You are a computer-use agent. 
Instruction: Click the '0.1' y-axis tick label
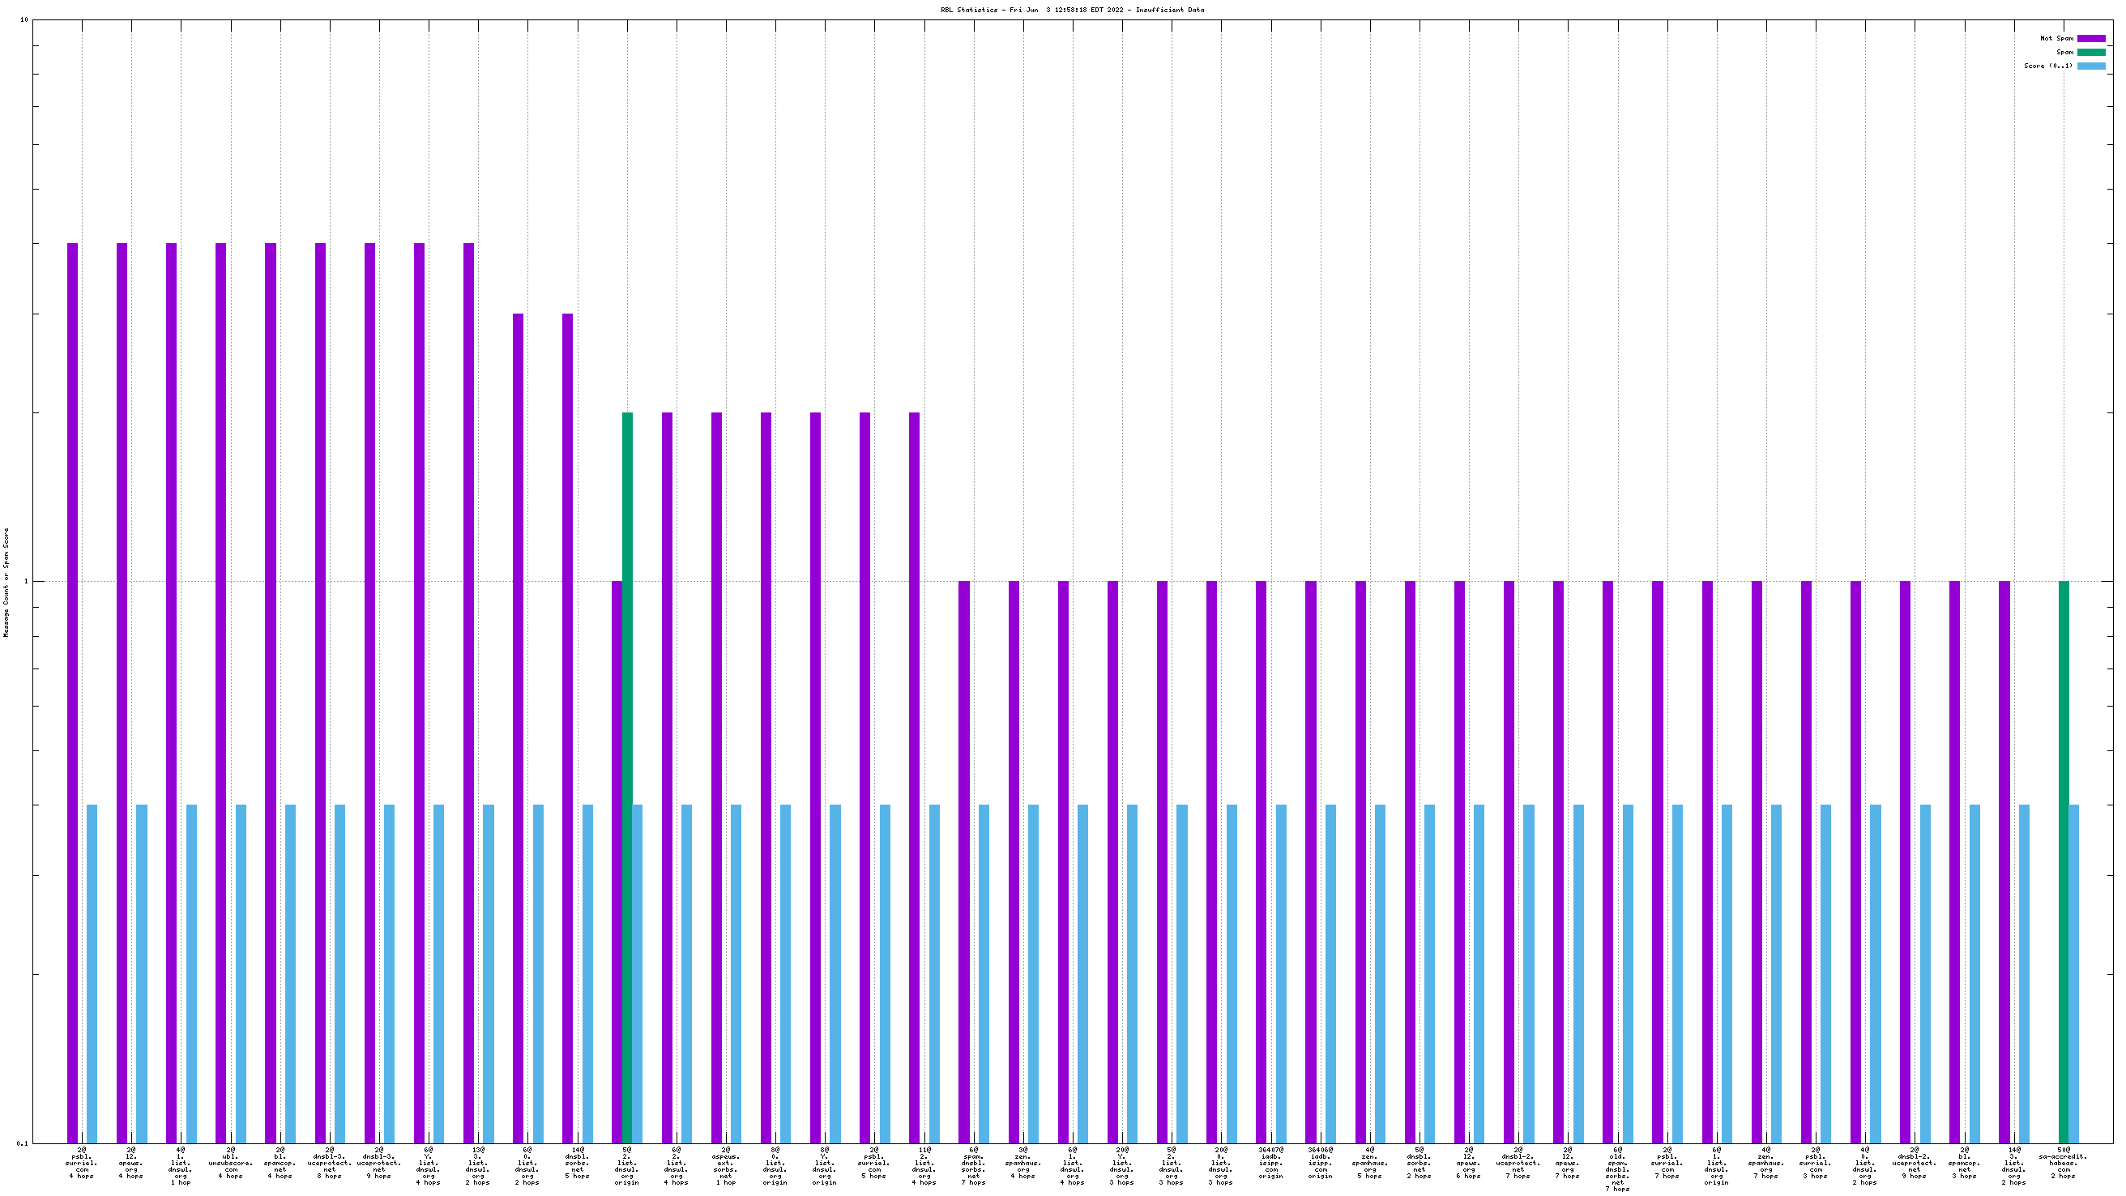[21, 1143]
